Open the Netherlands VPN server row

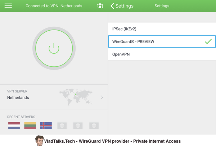[x=54, y=97]
